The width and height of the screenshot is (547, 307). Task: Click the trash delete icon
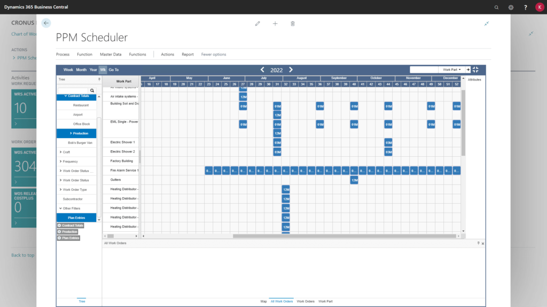pyautogui.click(x=292, y=23)
